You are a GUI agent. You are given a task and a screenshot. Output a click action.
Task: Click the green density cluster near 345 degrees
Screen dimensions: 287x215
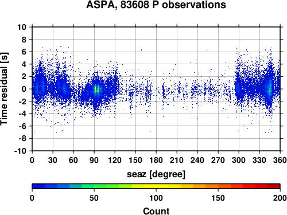[x=270, y=89]
